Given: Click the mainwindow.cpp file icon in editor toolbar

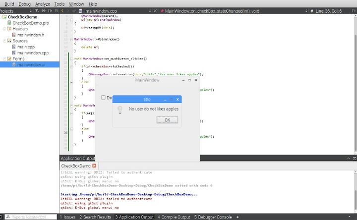Looking at the screenshot, I should point(80,11).
